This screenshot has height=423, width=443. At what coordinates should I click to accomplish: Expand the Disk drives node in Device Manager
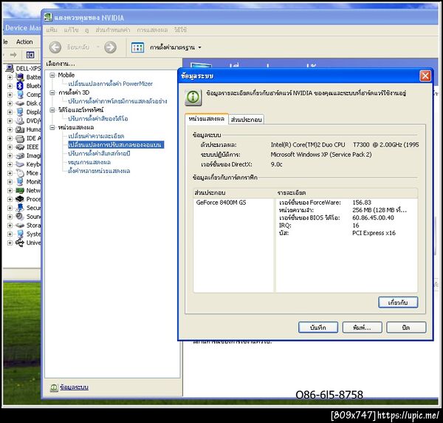pyautogui.click(x=10, y=104)
